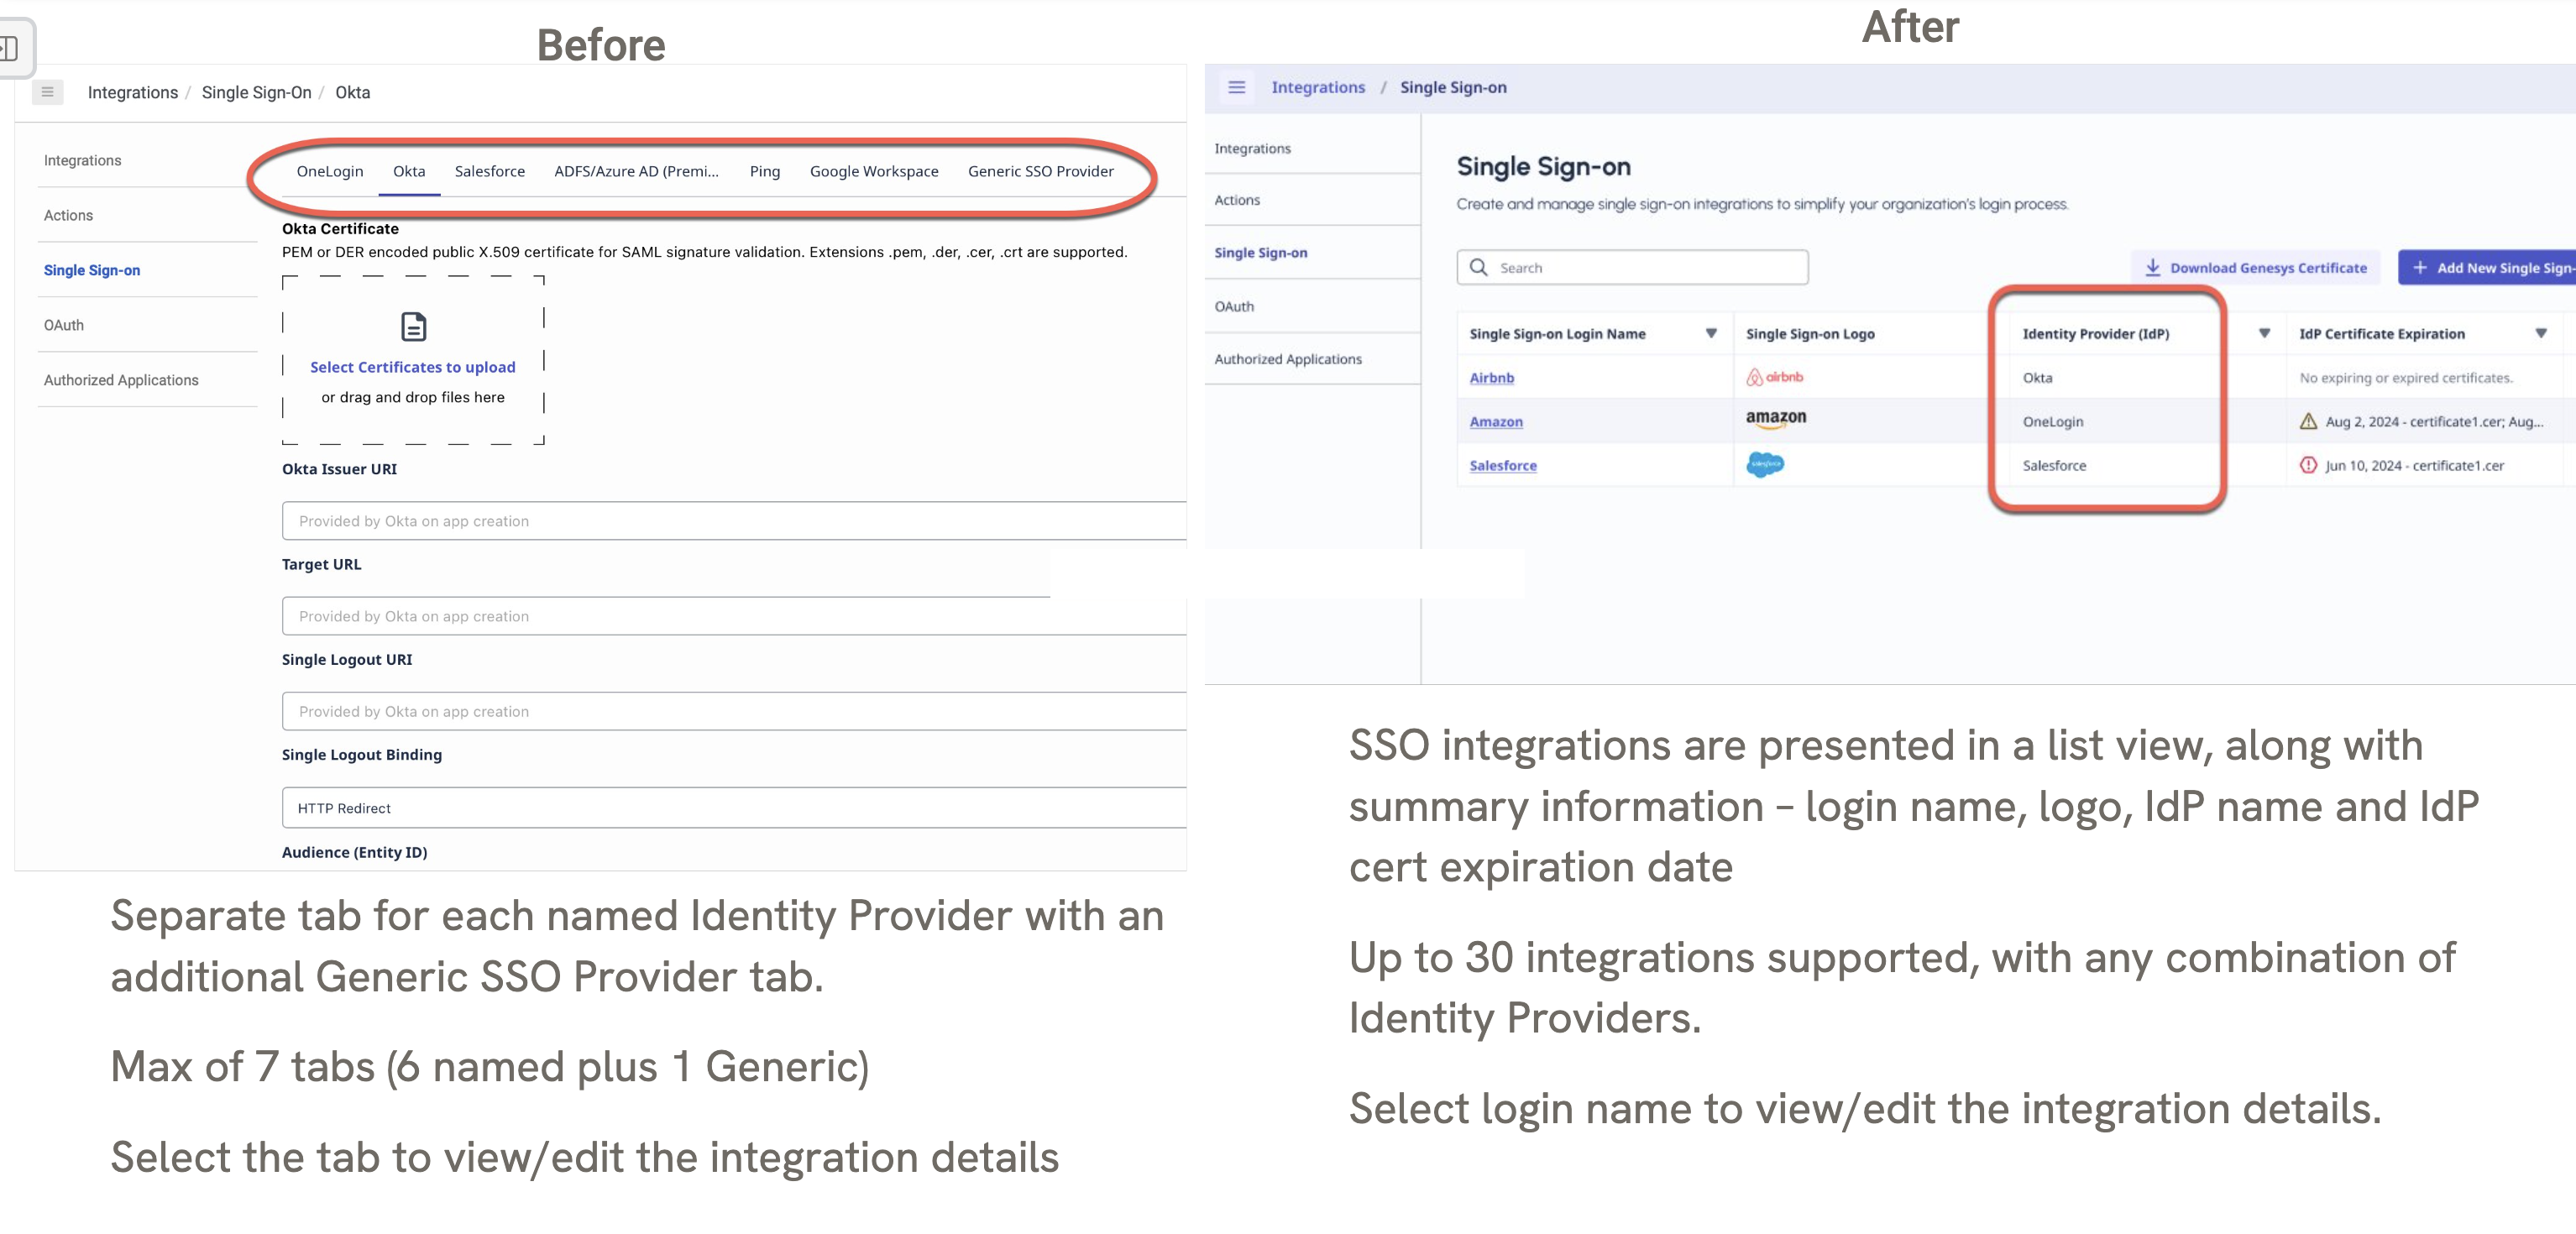2576x1234 pixels.
Task: Click the Search input field
Action: pyautogui.click(x=1632, y=267)
